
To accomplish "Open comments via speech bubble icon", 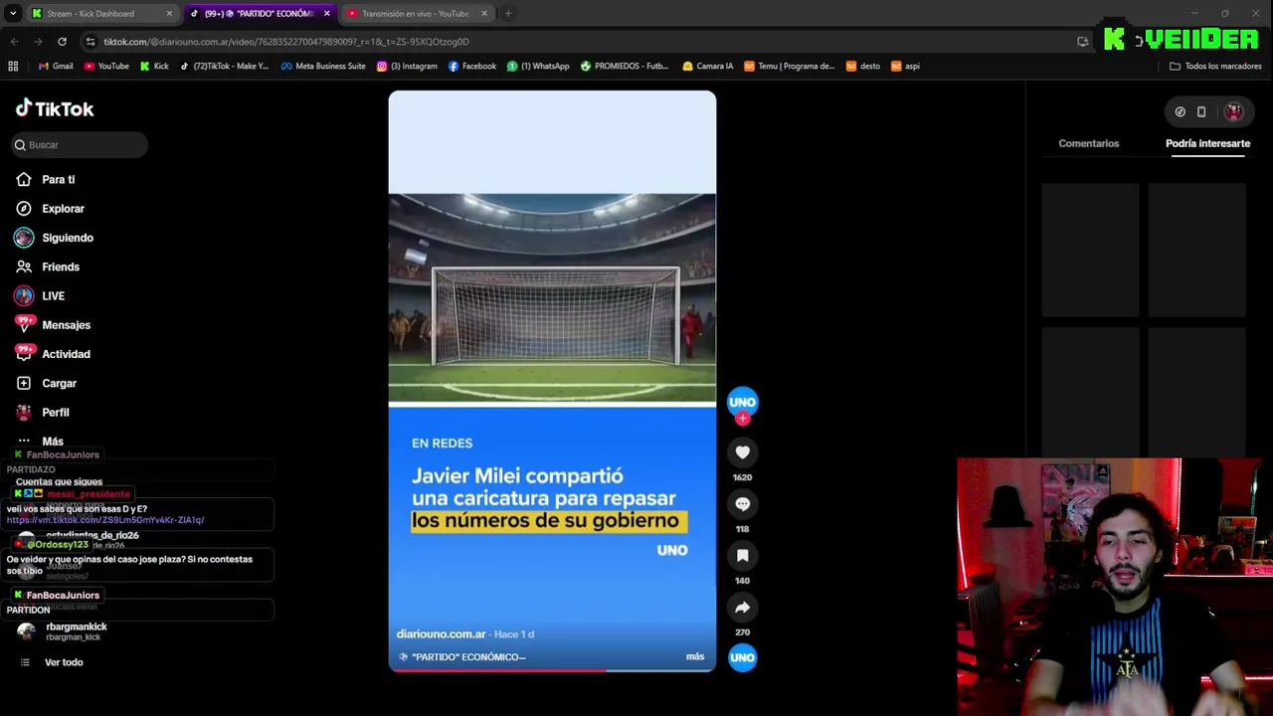I will (742, 504).
